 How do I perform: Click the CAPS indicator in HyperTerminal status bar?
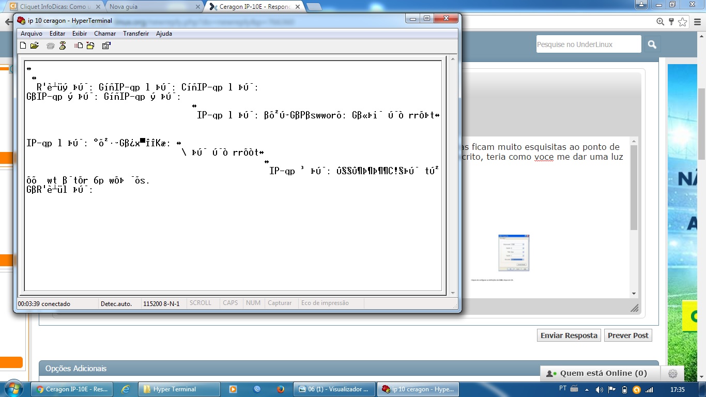coord(231,303)
